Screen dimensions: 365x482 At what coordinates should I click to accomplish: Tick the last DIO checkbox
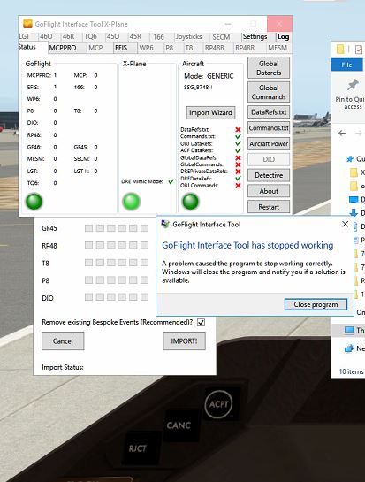144,297
